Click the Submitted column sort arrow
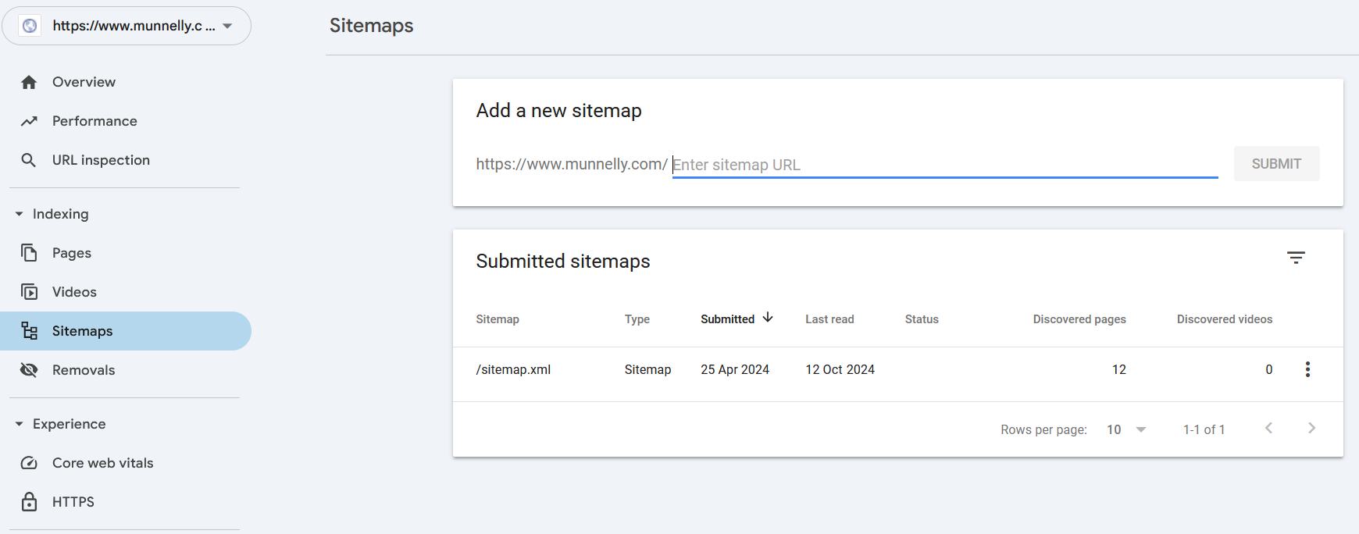Viewport: 1359px width, 534px height. click(768, 318)
